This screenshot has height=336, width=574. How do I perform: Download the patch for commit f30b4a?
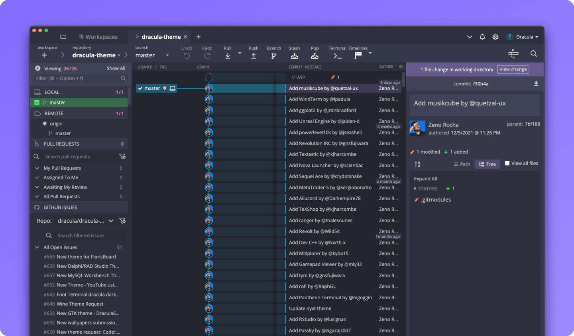pyautogui.click(x=536, y=83)
